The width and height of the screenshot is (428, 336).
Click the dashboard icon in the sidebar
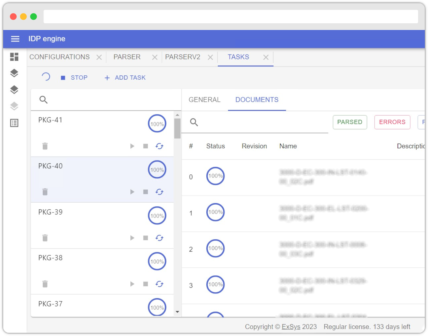click(14, 57)
